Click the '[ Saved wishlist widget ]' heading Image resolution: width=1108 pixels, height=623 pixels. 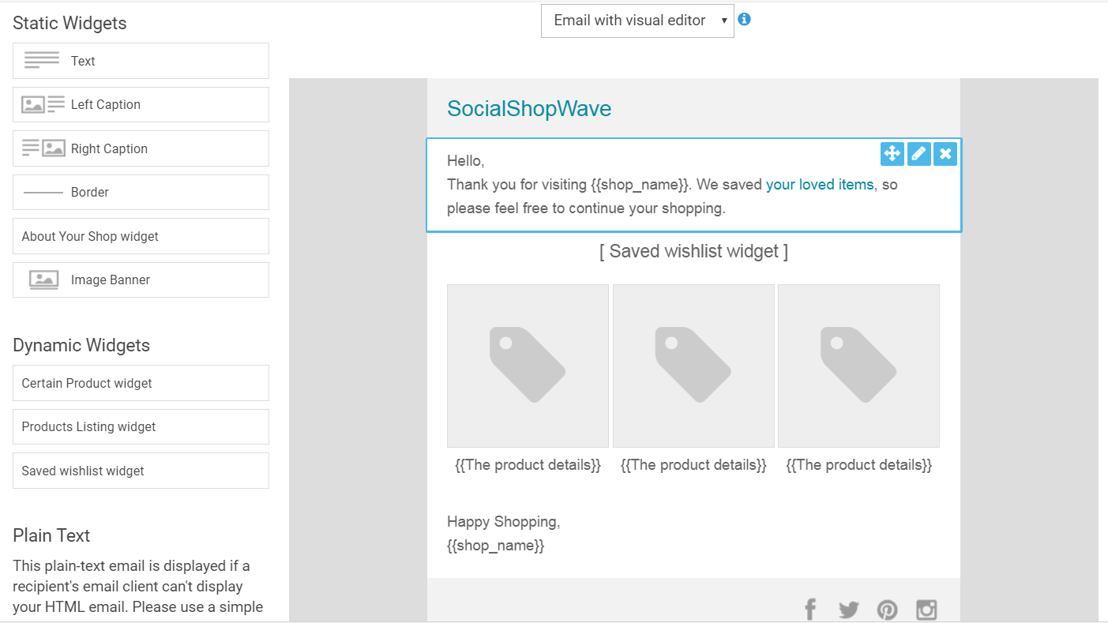(x=693, y=251)
